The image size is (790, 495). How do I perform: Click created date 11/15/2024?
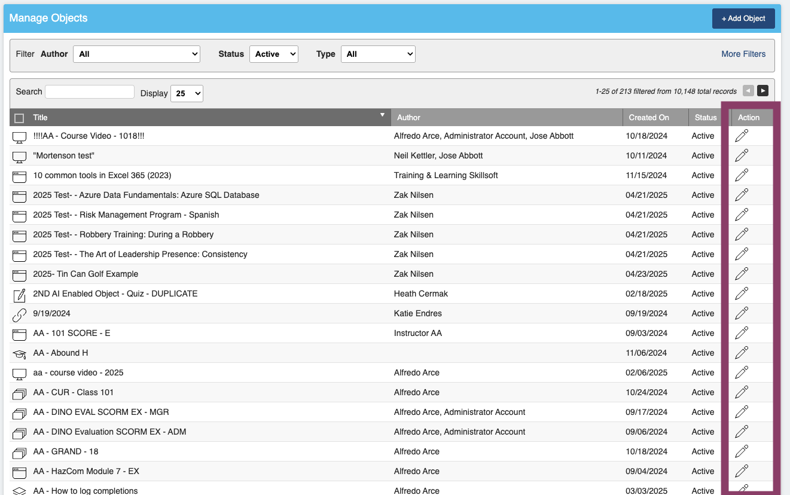coord(646,175)
